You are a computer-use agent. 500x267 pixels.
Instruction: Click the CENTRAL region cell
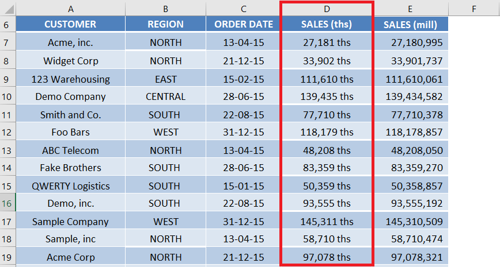[165, 96]
